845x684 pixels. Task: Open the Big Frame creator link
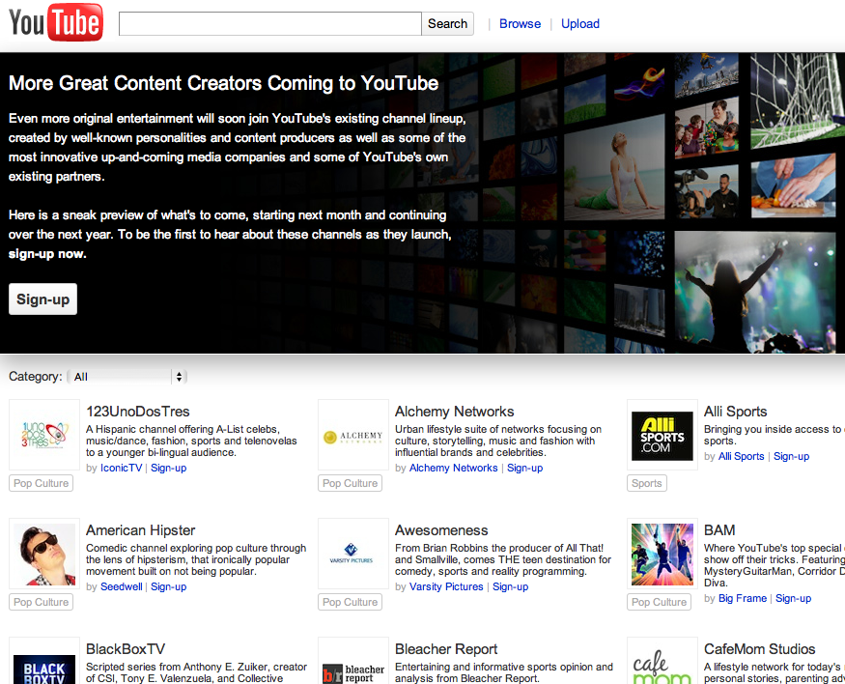(x=742, y=598)
